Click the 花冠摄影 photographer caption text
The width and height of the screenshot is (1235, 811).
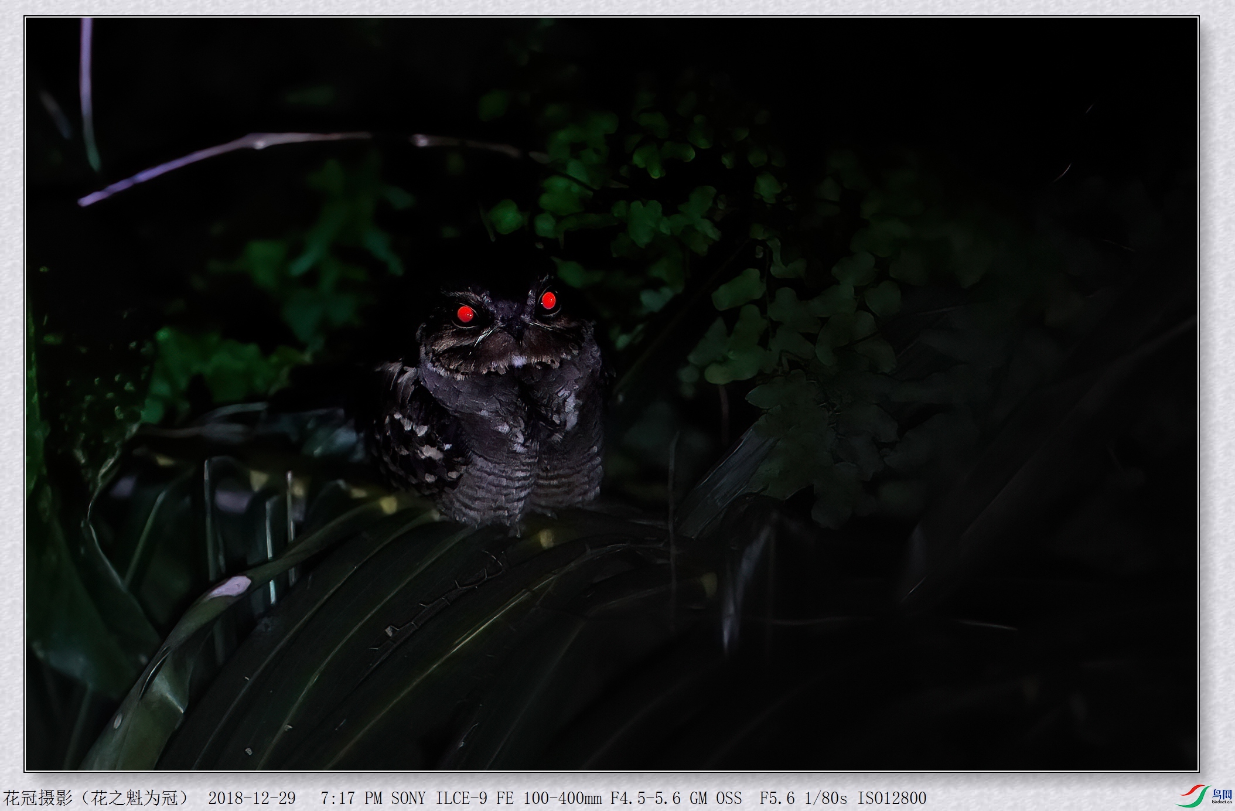[39, 798]
